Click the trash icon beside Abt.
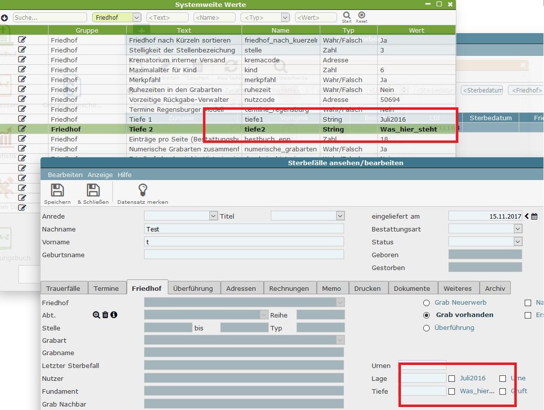Viewport: 544px width, 410px height. click(105, 315)
